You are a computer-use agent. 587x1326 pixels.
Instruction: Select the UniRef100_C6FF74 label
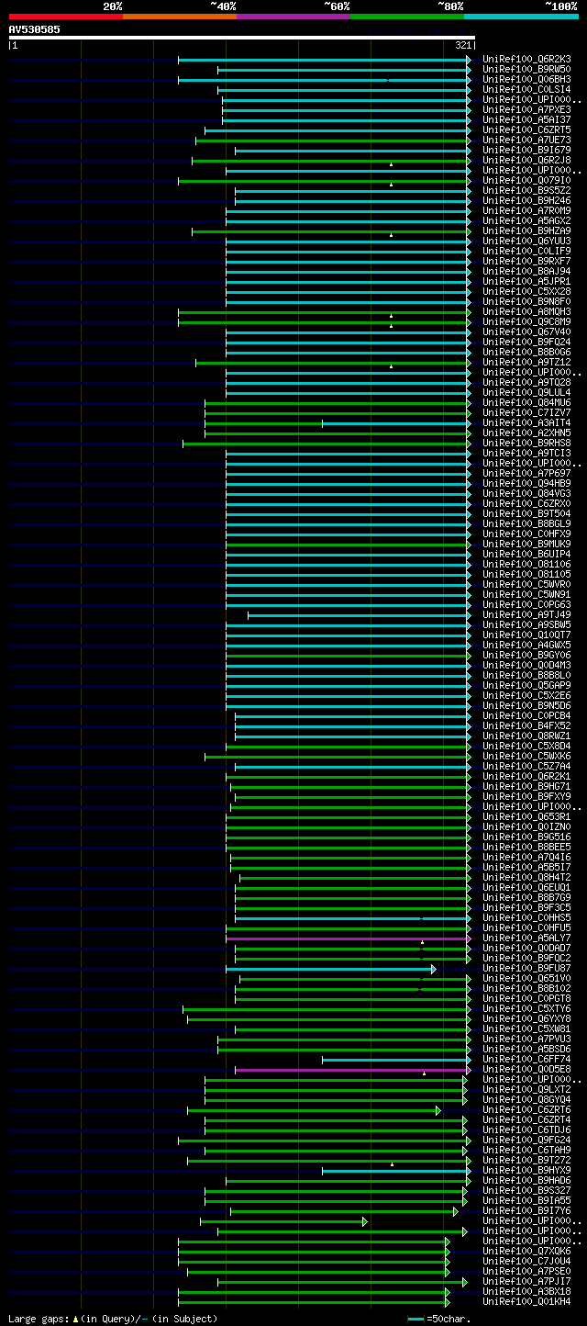coord(526,1060)
